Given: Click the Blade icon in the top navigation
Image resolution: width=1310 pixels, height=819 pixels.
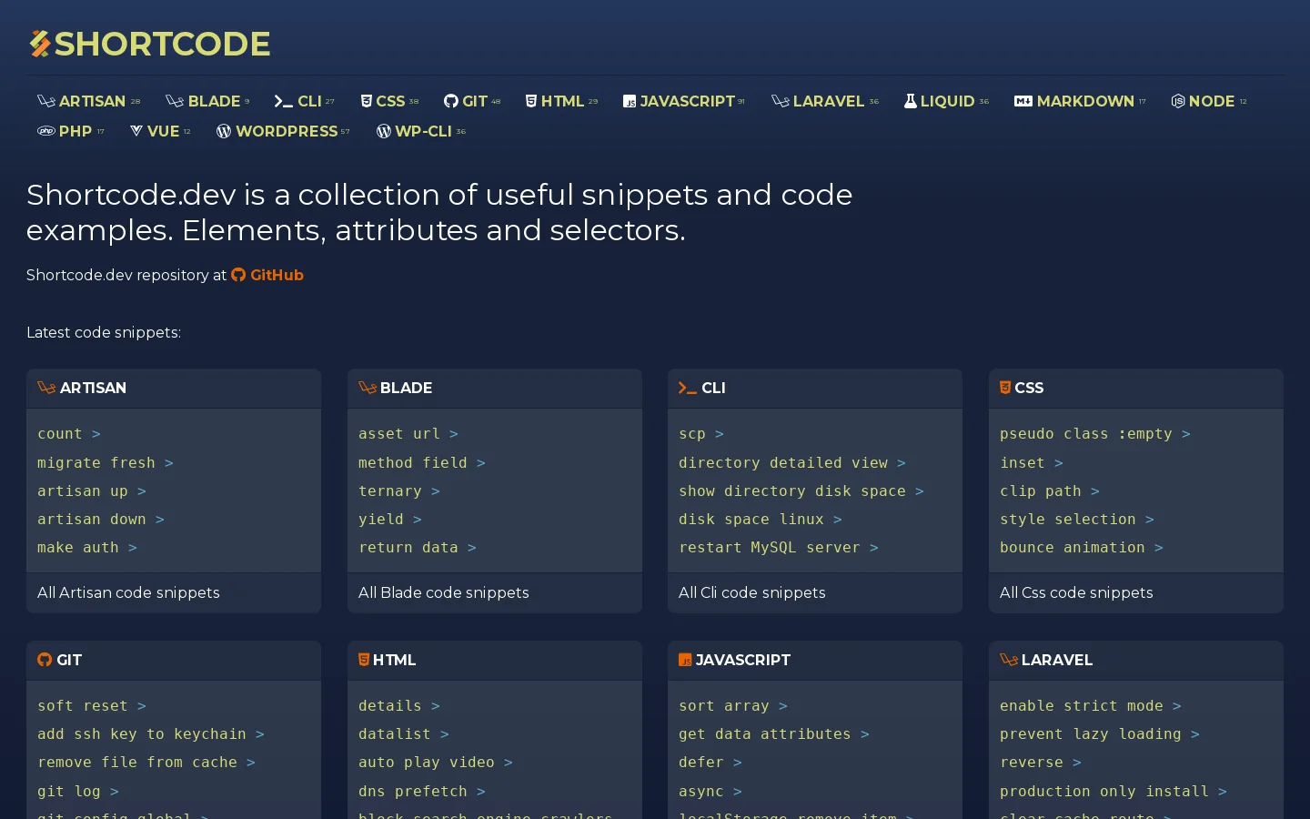Looking at the screenshot, I should click(x=175, y=101).
